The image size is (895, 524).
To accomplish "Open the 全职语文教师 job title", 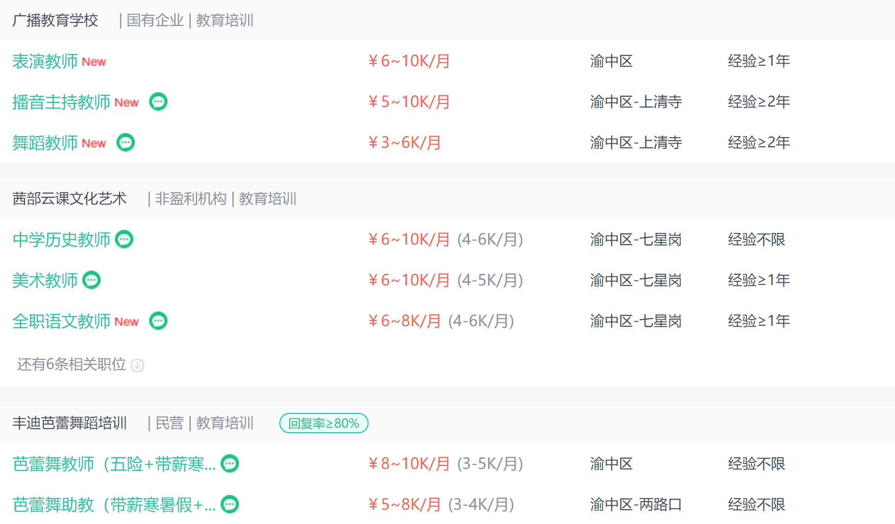I will point(61,321).
